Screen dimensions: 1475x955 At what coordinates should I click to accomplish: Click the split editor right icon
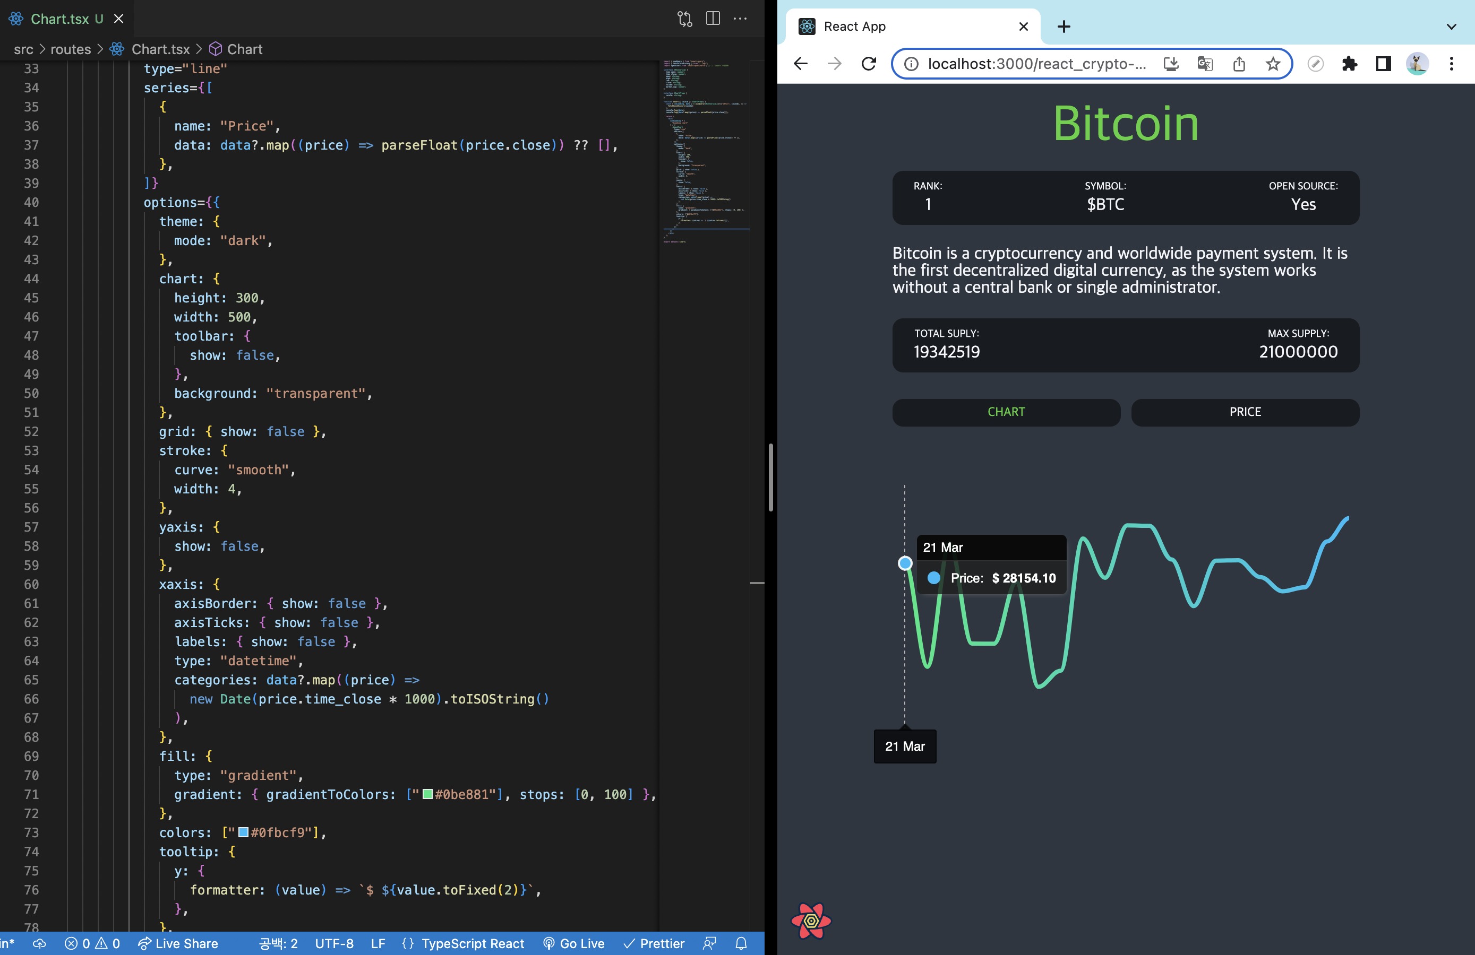coord(713,19)
